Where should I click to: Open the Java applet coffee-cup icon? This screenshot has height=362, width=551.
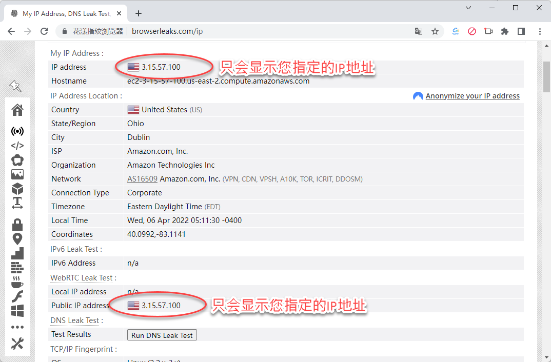pos(17,282)
